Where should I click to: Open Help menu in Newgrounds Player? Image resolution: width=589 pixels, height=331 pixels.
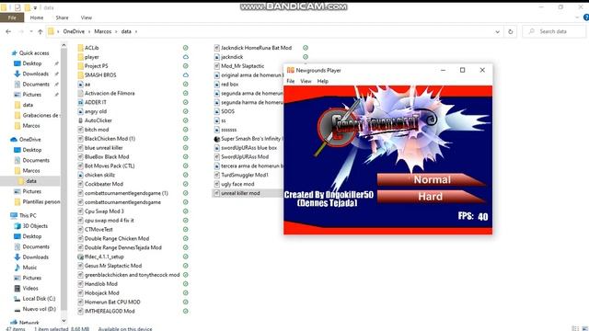coord(323,81)
